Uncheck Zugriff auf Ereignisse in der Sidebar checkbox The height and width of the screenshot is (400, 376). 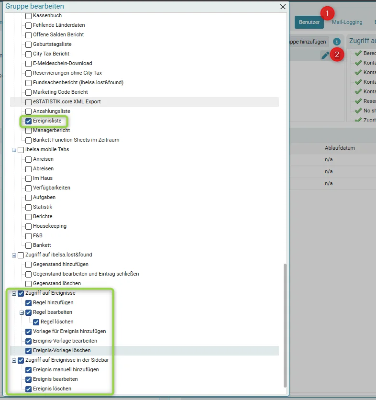[x=21, y=360]
